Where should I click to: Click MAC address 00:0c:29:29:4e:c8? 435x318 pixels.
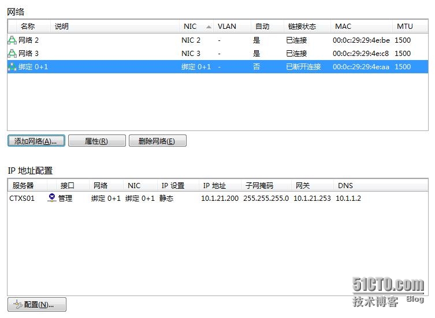pos(360,53)
